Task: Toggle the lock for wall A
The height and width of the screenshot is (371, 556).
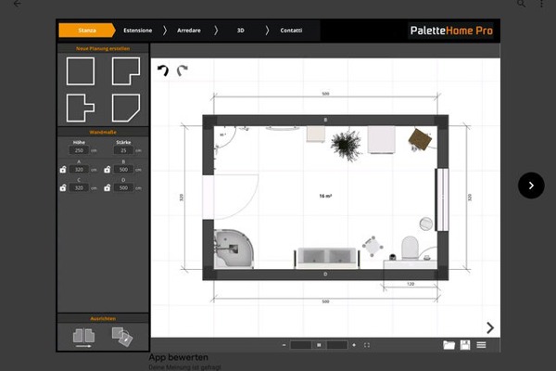Action: (63, 171)
